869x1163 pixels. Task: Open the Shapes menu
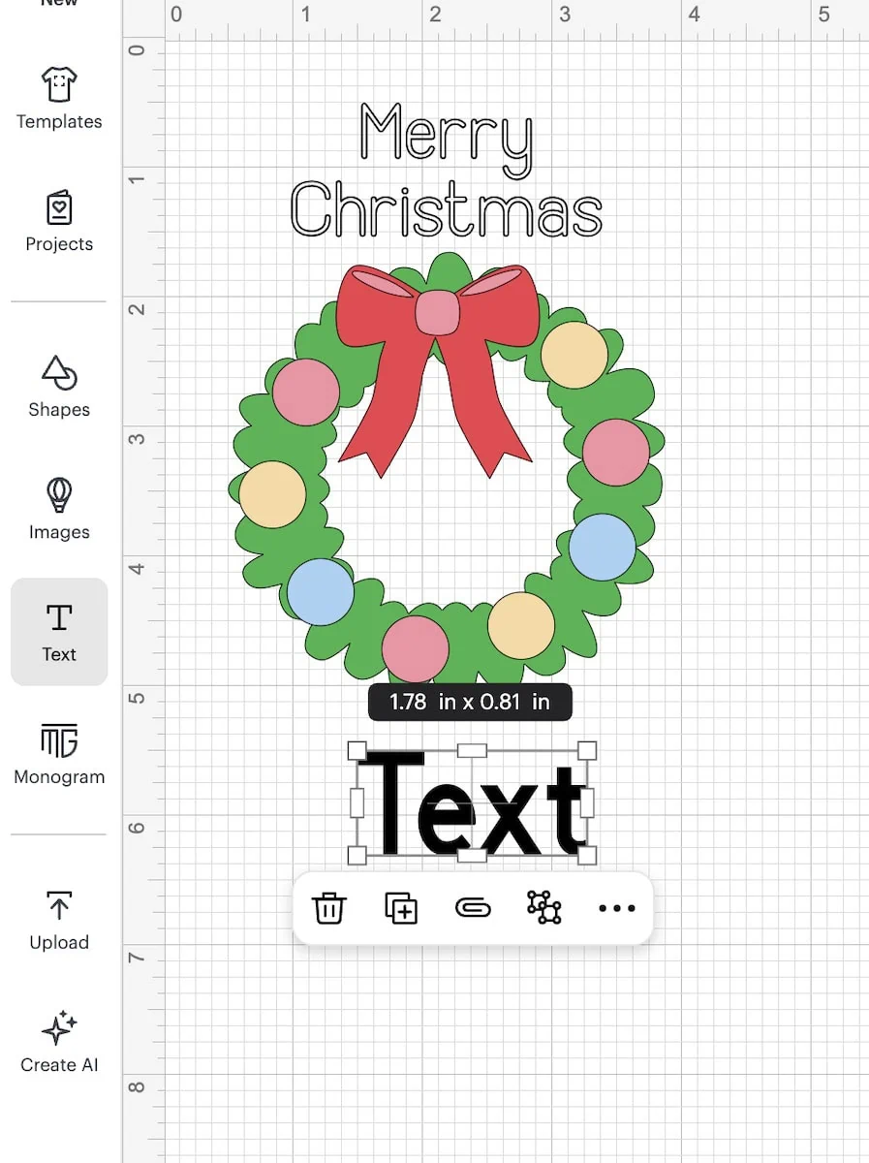[x=59, y=387]
